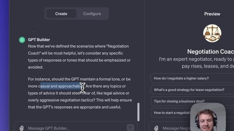234x131 pixels.
Task: Select 'How to start a negotiation' prompt
Action: pyautogui.click(x=171, y=112)
